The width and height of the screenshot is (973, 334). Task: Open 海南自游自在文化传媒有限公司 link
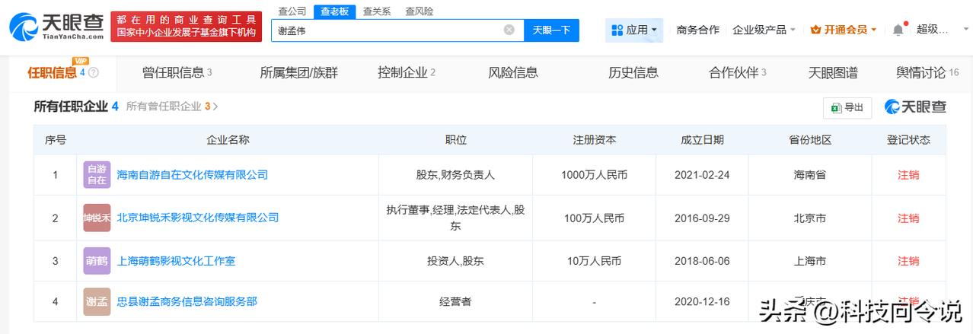193,175
